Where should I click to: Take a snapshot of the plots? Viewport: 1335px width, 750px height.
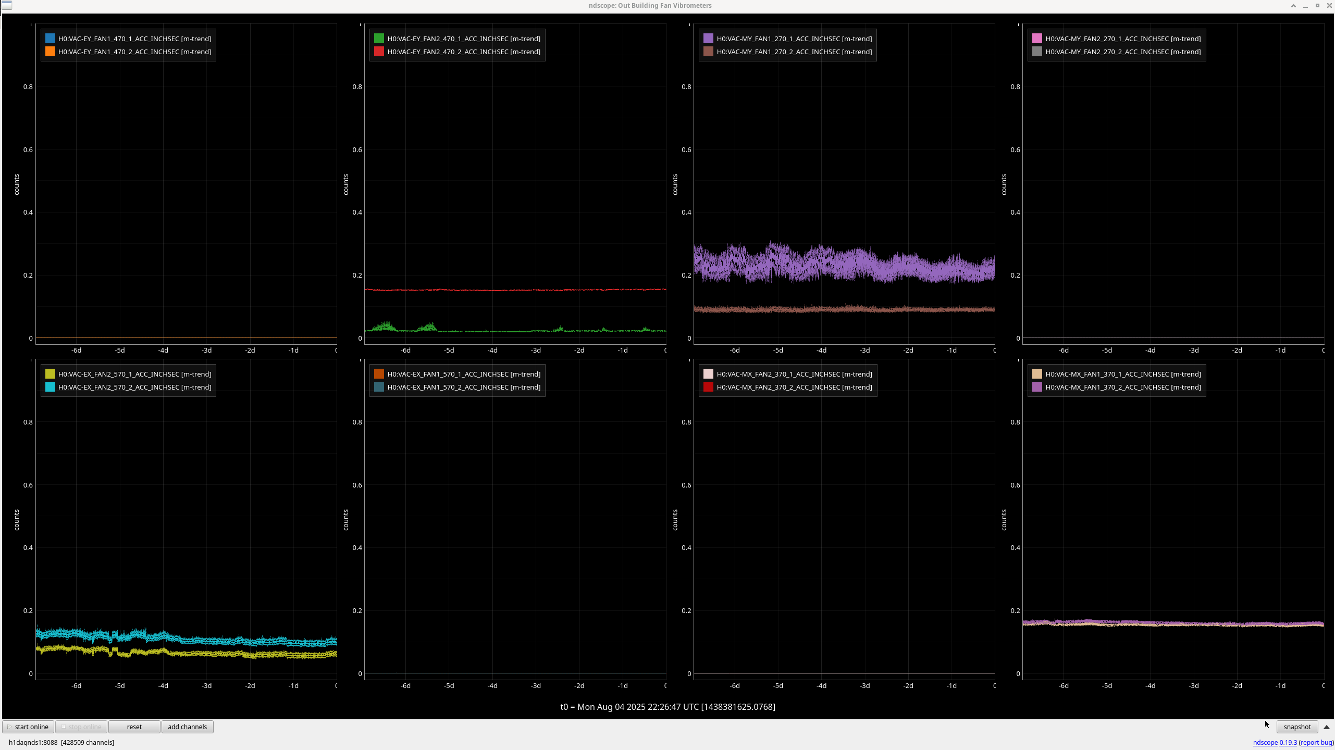point(1296,727)
